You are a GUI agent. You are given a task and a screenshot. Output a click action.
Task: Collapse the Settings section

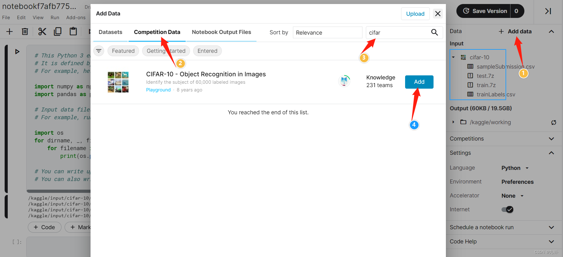tap(552, 153)
